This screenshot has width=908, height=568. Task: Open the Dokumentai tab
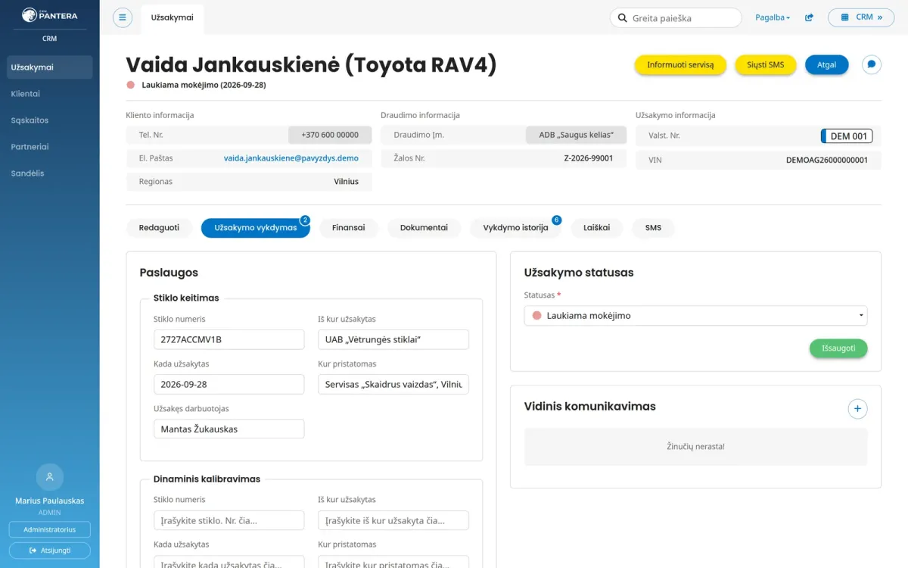(424, 227)
